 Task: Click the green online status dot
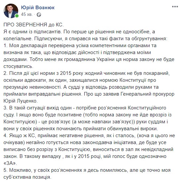[17, 16]
